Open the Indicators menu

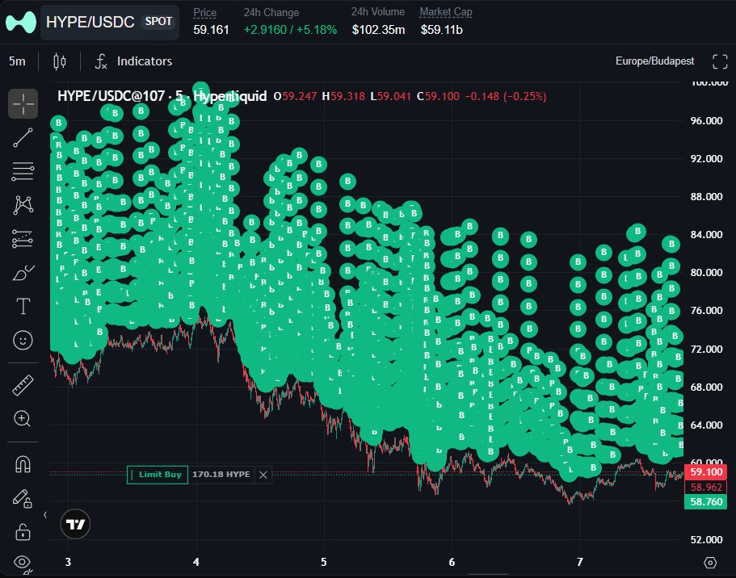(x=134, y=61)
